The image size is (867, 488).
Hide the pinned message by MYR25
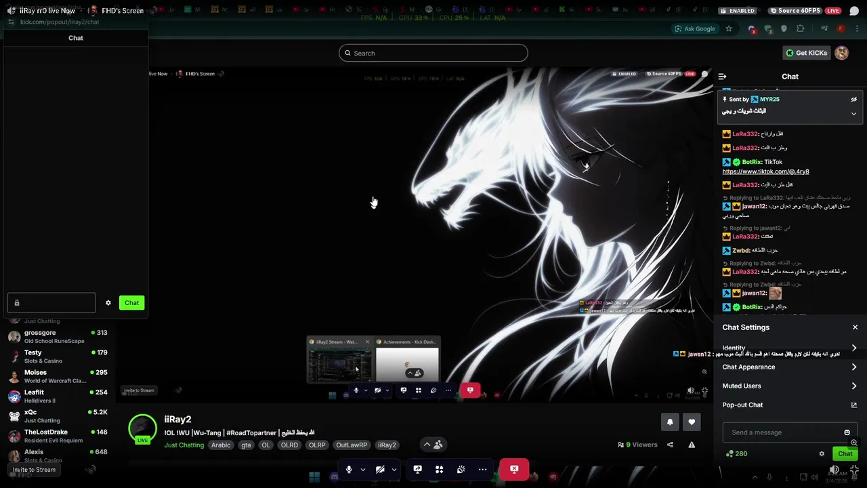coord(854,99)
